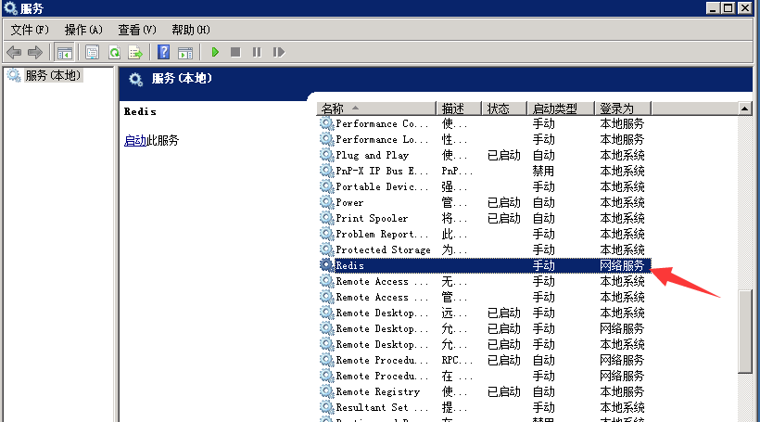This screenshot has height=422, width=760.
Task: Click the vertical scrollbar thumb of services list
Action: point(744,331)
